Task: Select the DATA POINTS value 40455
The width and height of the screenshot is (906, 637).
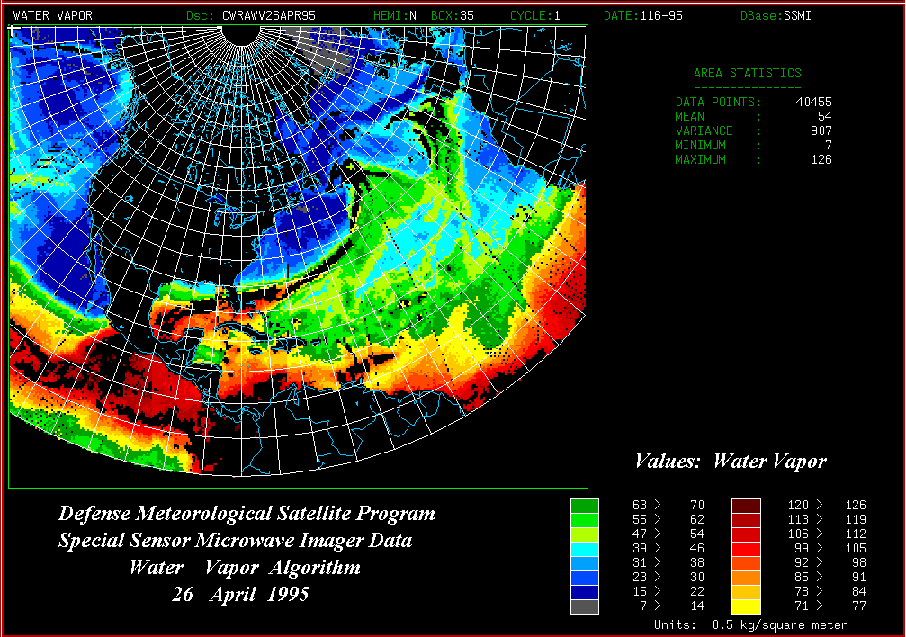Action: [x=813, y=103]
